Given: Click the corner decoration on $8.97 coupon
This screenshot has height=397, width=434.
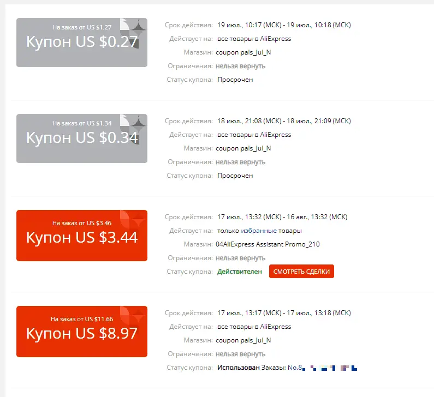Looking at the screenshot, I should click(x=133, y=316).
